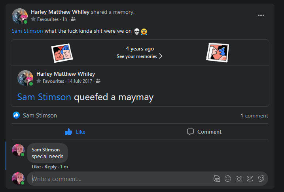Toggle Like on the shared memory post
The image size is (284, 192).
(x=75, y=132)
